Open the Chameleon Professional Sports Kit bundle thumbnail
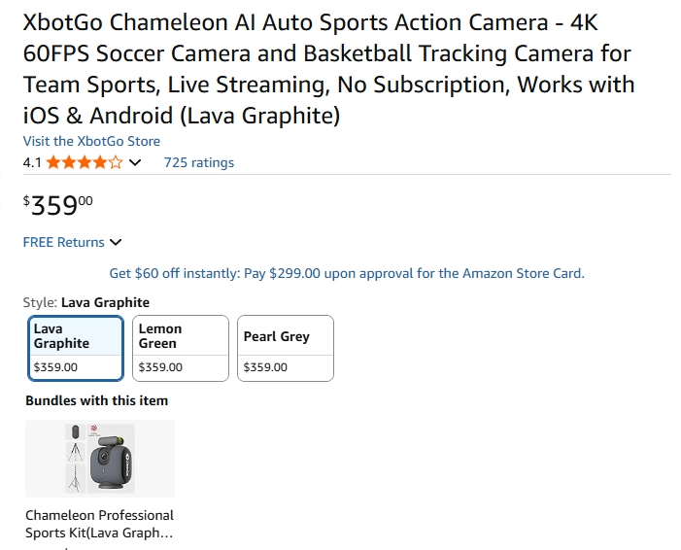Screen dimensions: 681x550 pos(100,459)
